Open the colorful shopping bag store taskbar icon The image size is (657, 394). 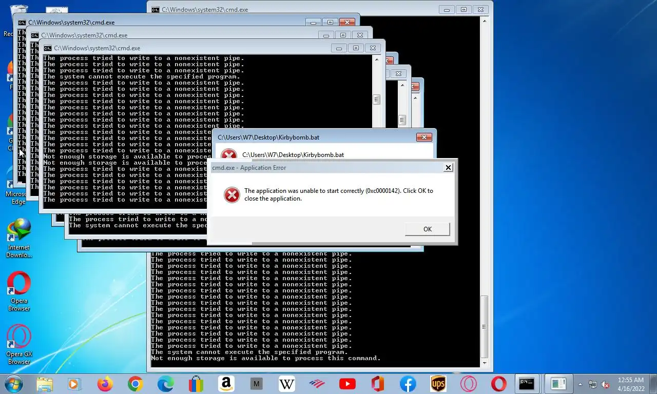coord(196,384)
